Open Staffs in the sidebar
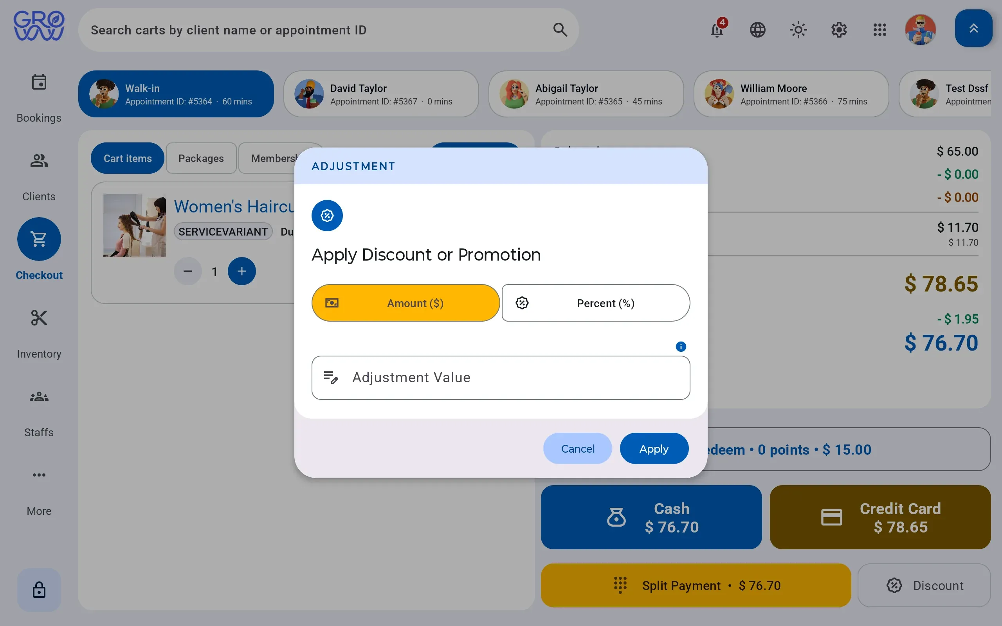 click(39, 413)
